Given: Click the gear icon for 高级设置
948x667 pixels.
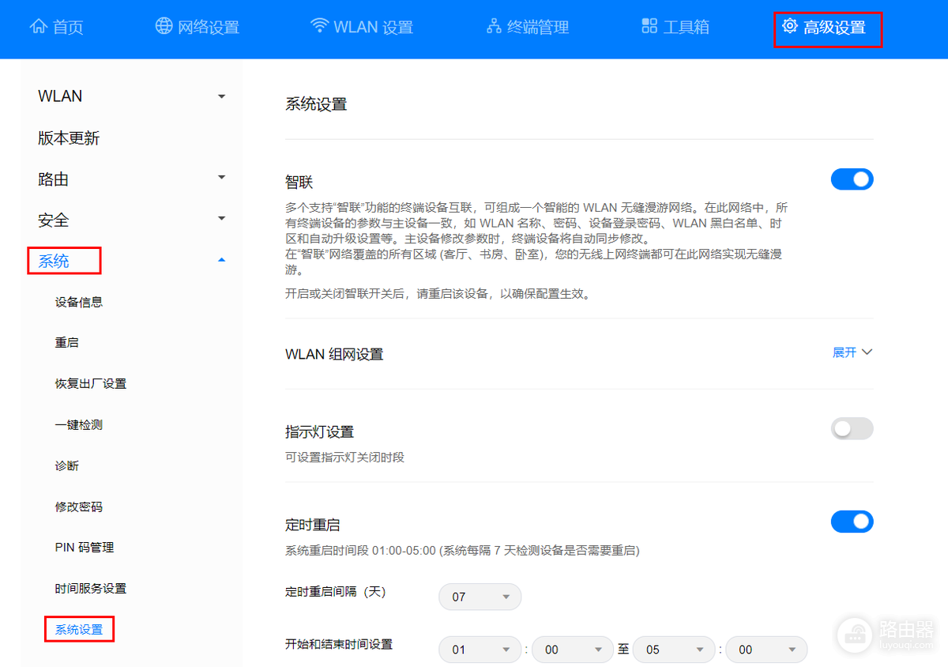Looking at the screenshot, I should pyautogui.click(x=789, y=26).
